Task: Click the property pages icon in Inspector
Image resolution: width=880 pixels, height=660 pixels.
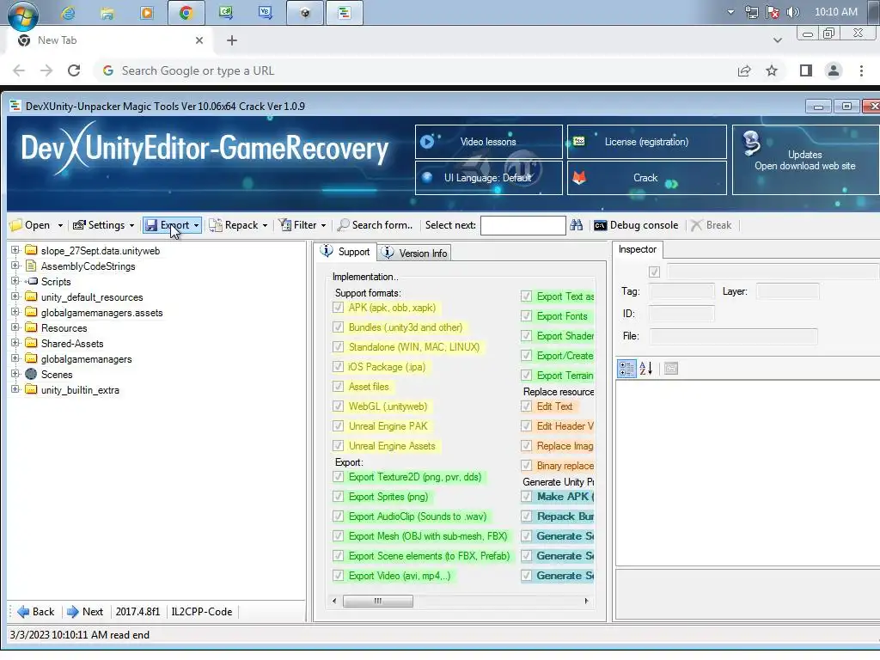Action: click(x=670, y=368)
